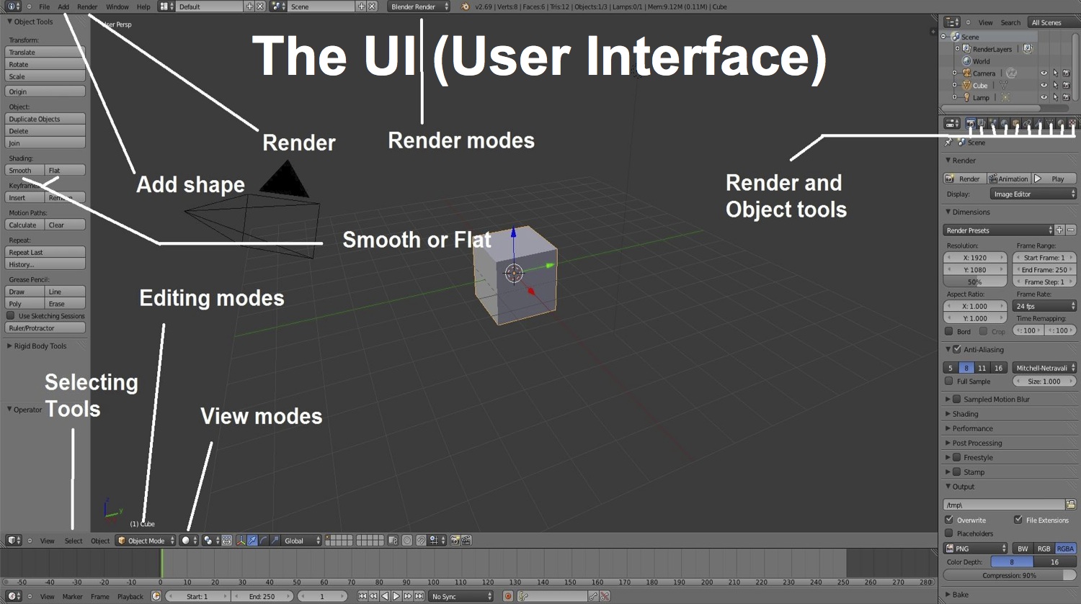The image size is (1081, 604).
Task: Disable the Anti-Aliasing checkbox
Action: point(957,349)
